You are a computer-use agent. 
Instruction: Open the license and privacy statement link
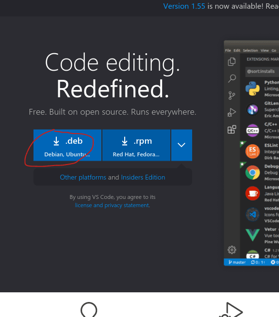pyautogui.click(x=112, y=205)
